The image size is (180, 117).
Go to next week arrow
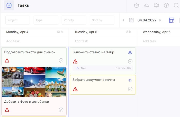coord(160,20)
